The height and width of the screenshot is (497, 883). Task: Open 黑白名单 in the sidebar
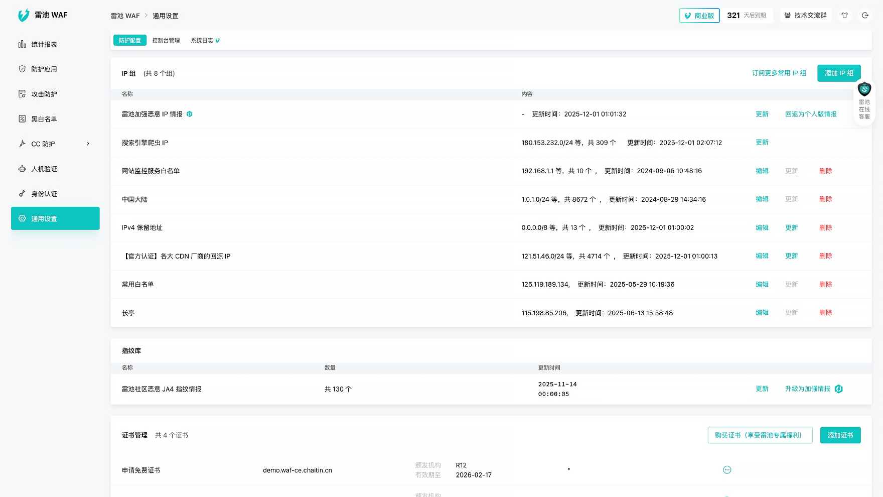44,119
